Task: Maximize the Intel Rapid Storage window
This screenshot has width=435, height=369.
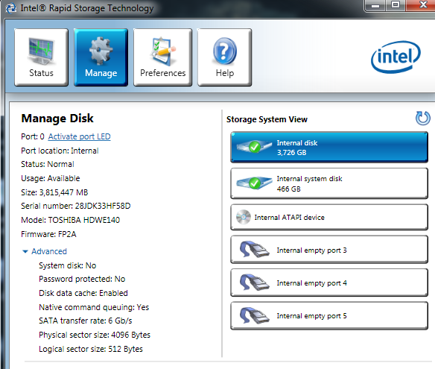Action: 396,4
